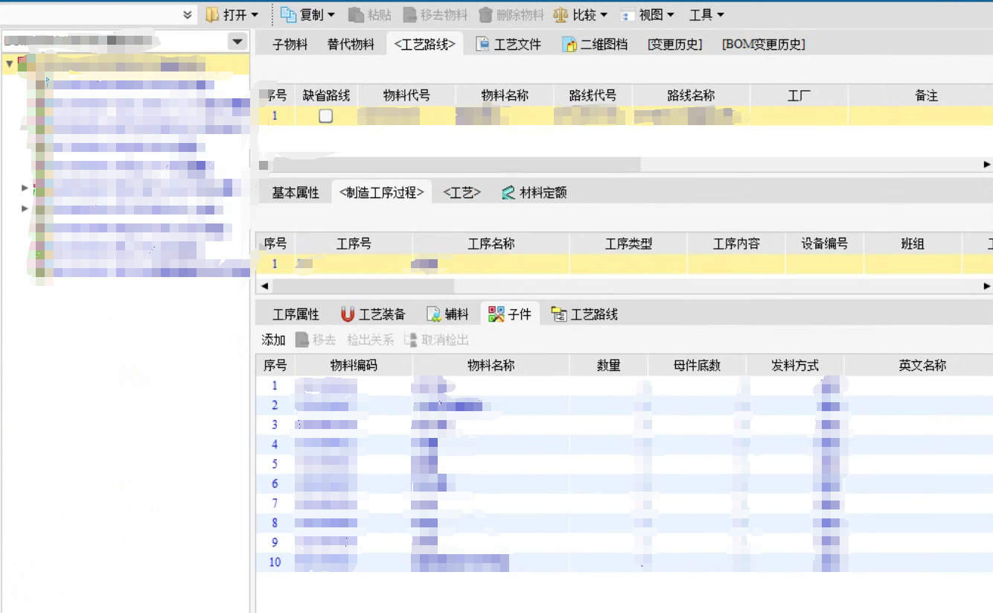
Task: Open the 工艺文件 tab
Action: tap(508, 45)
